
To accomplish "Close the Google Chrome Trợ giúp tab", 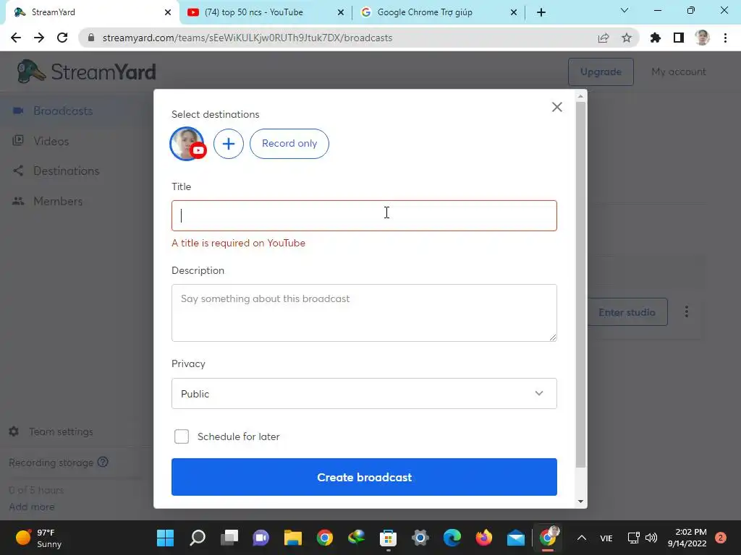I will [514, 12].
